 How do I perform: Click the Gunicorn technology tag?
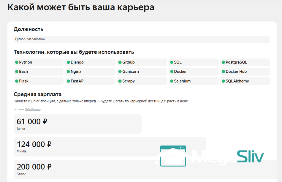point(142,72)
